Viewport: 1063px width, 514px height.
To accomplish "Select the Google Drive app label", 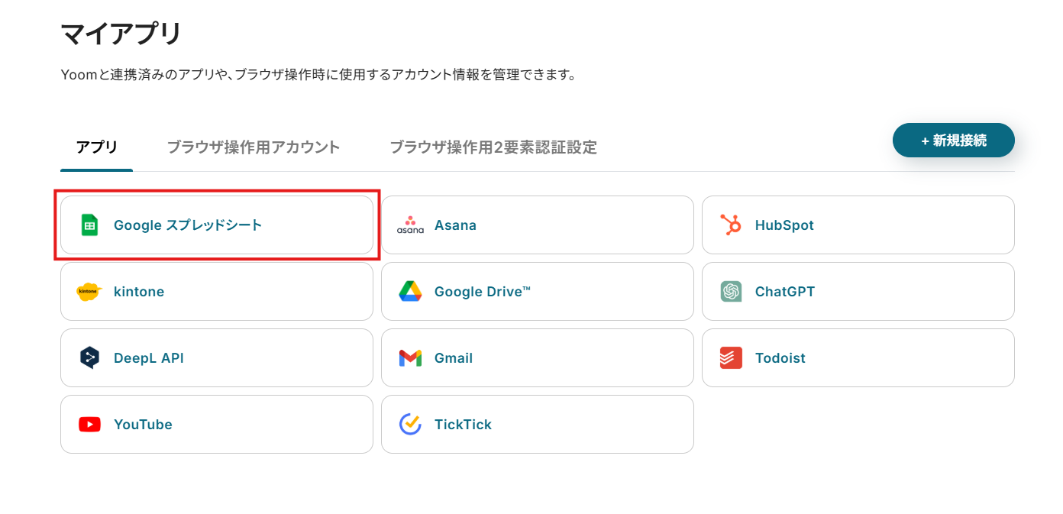I will pyautogui.click(x=483, y=292).
